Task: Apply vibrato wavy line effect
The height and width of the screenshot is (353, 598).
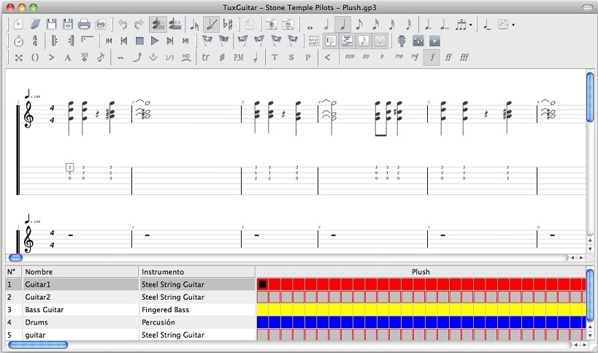Action: [x=120, y=58]
